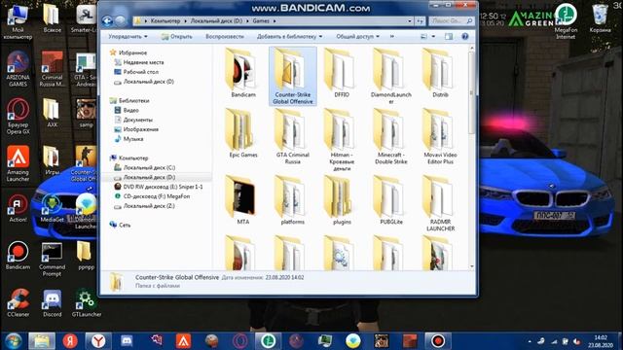Select the GTA Criminal Russia folder

[293, 136]
